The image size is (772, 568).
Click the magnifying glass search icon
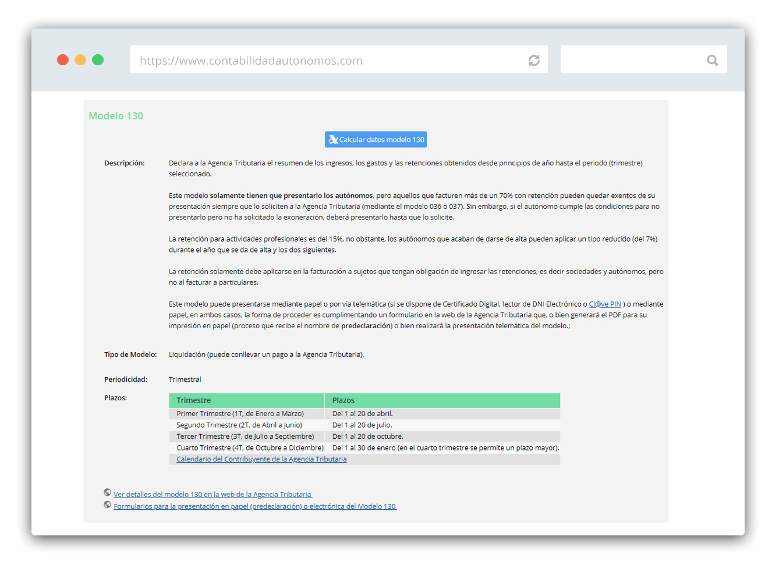[x=712, y=61]
